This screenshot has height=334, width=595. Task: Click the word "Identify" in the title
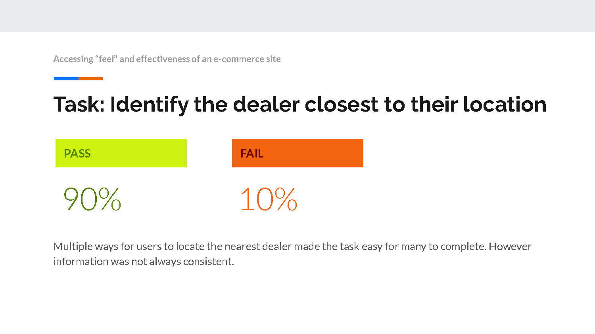(x=149, y=105)
